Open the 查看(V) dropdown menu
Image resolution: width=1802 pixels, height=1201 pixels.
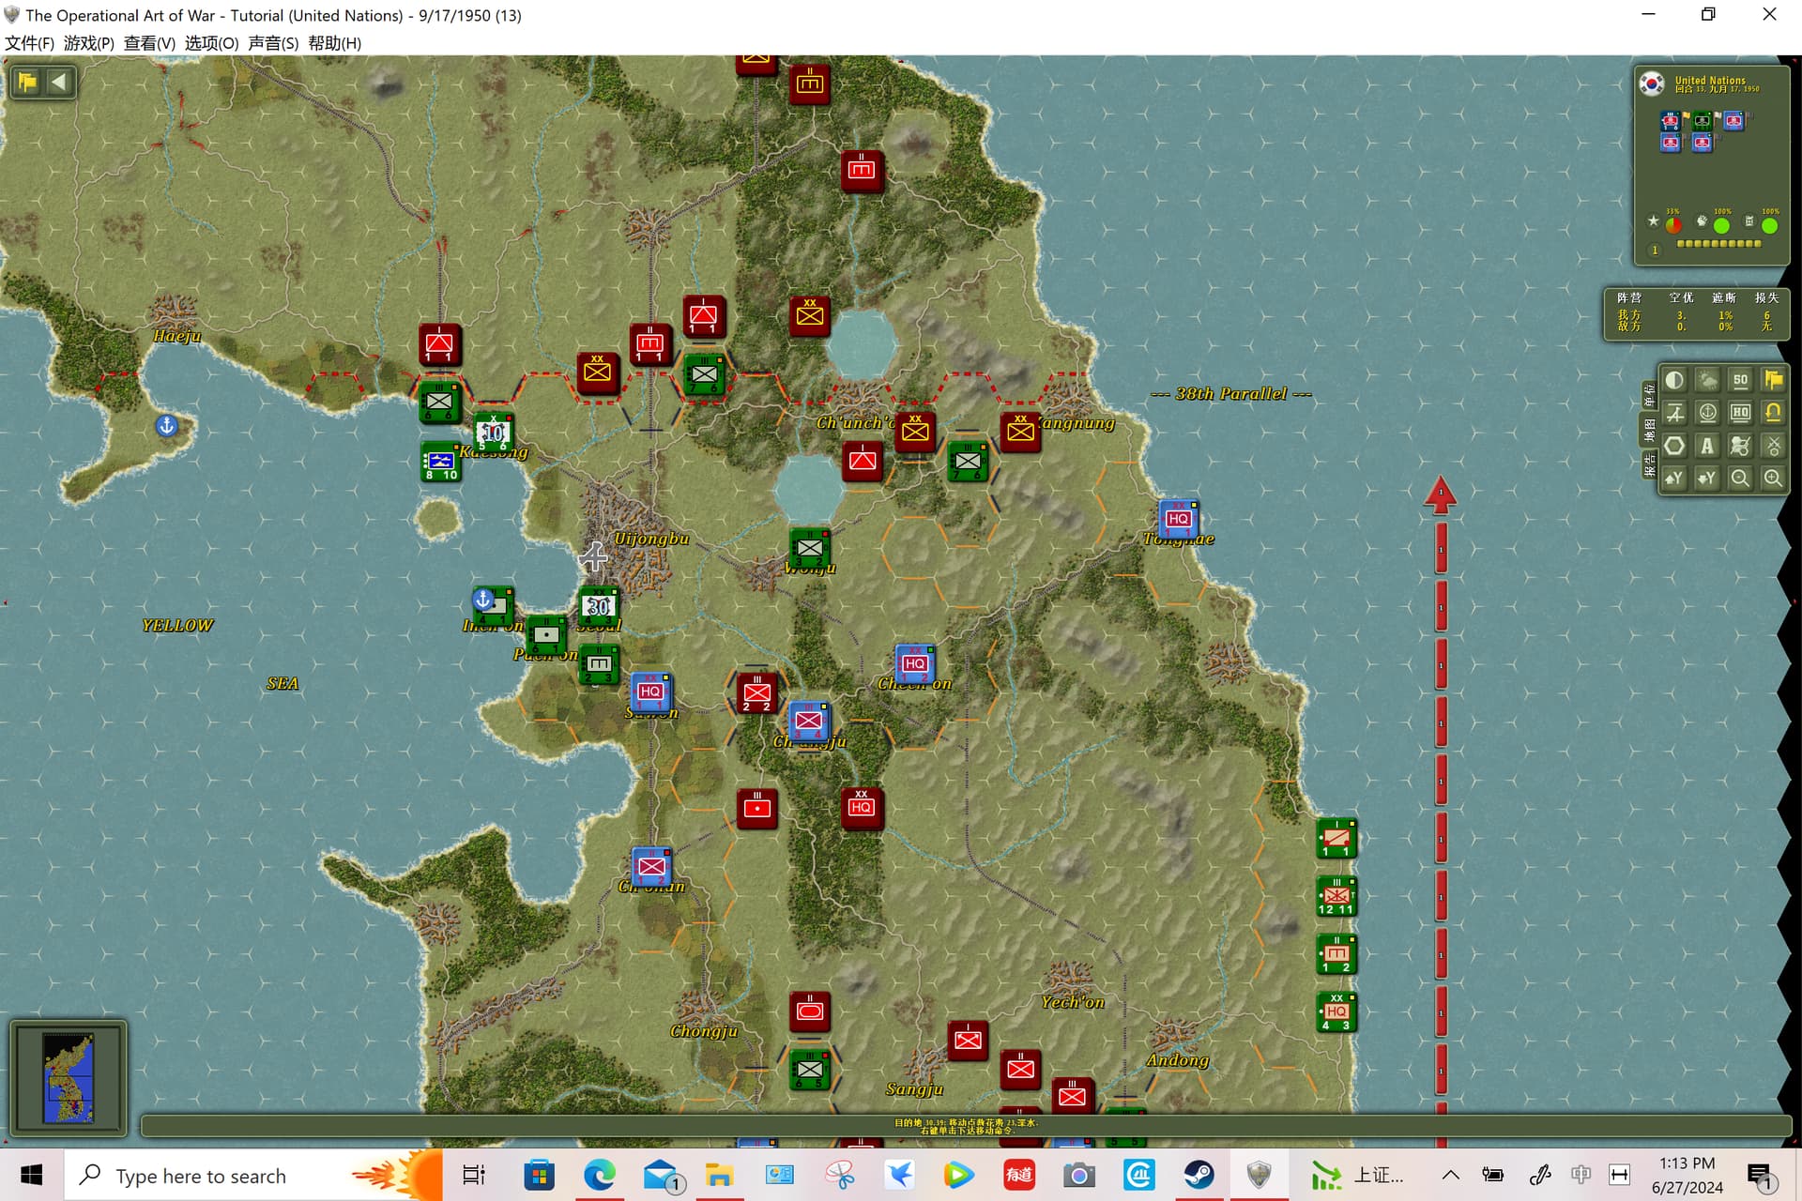coord(149,43)
